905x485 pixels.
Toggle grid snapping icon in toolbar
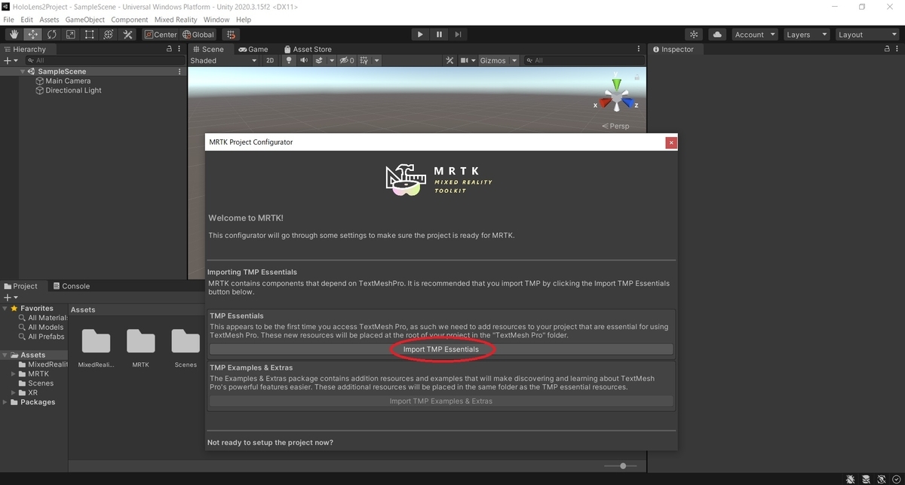tap(232, 35)
